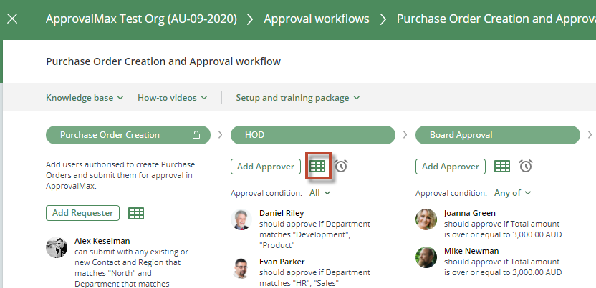The width and height of the screenshot is (596, 288).
Task: Click Mike Newman's avatar
Action: (x=426, y=257)
